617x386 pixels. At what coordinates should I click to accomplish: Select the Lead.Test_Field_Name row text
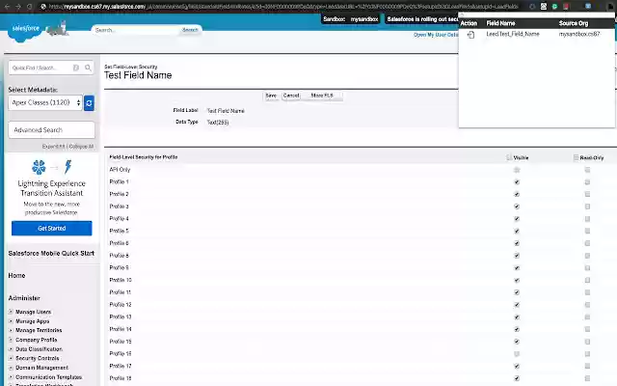coord(513,35)
